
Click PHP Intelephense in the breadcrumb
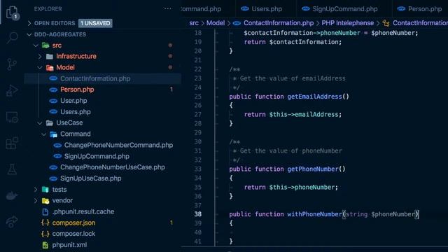click(x=347, y=23)
